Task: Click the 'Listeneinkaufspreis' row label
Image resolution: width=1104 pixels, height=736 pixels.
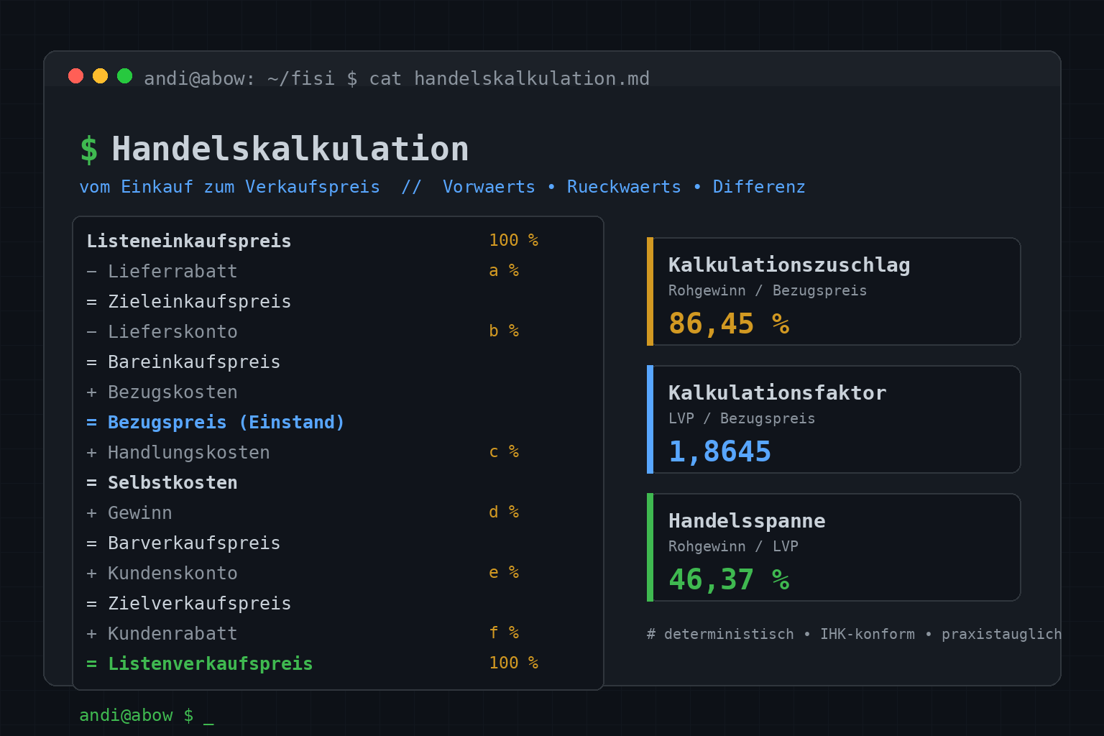Action: click(x=189, y=241)
